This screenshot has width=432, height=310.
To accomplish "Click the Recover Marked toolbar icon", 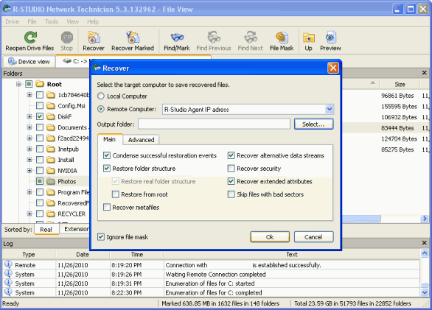I will (x=133, y=37).
